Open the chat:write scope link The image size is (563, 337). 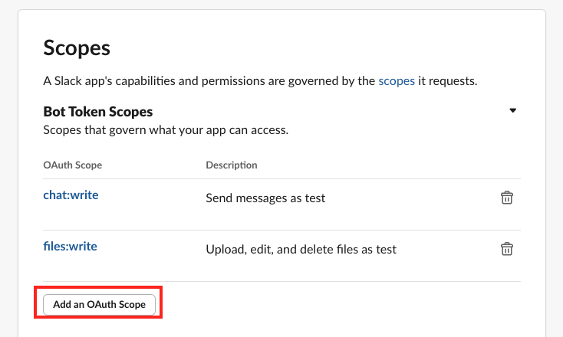tap(71, 195)
